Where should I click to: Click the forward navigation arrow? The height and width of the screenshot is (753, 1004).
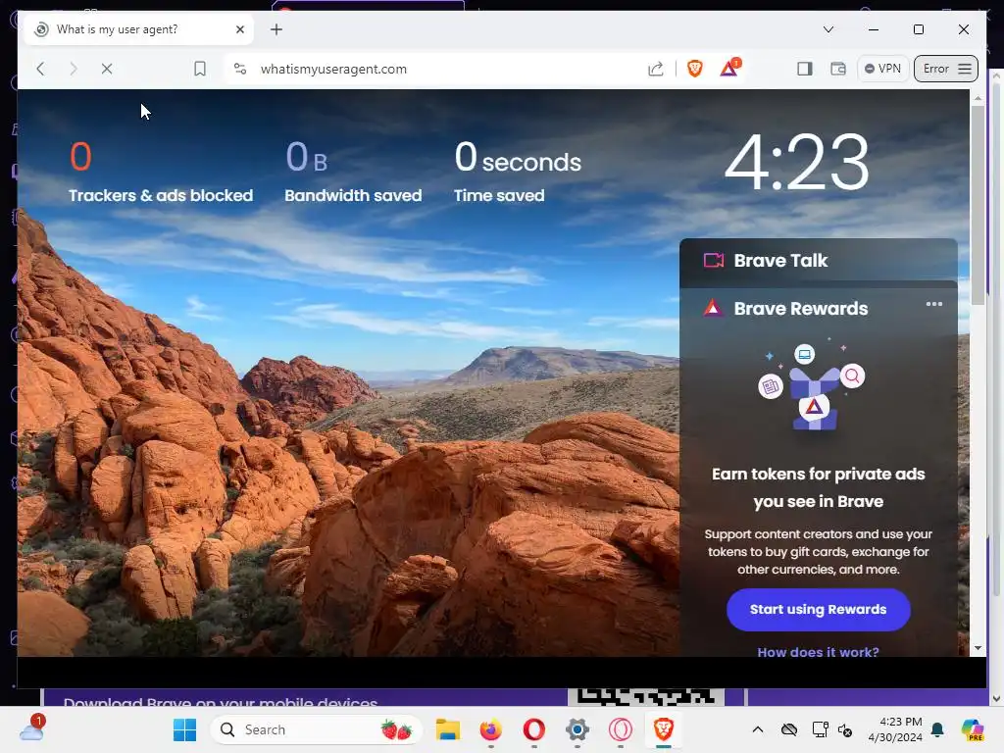tap(73, 69)
